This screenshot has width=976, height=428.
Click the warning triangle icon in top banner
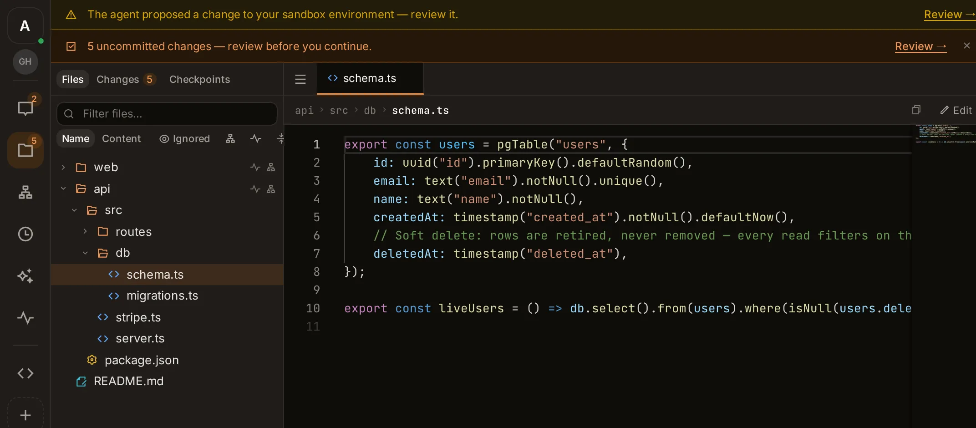(71, 15)
